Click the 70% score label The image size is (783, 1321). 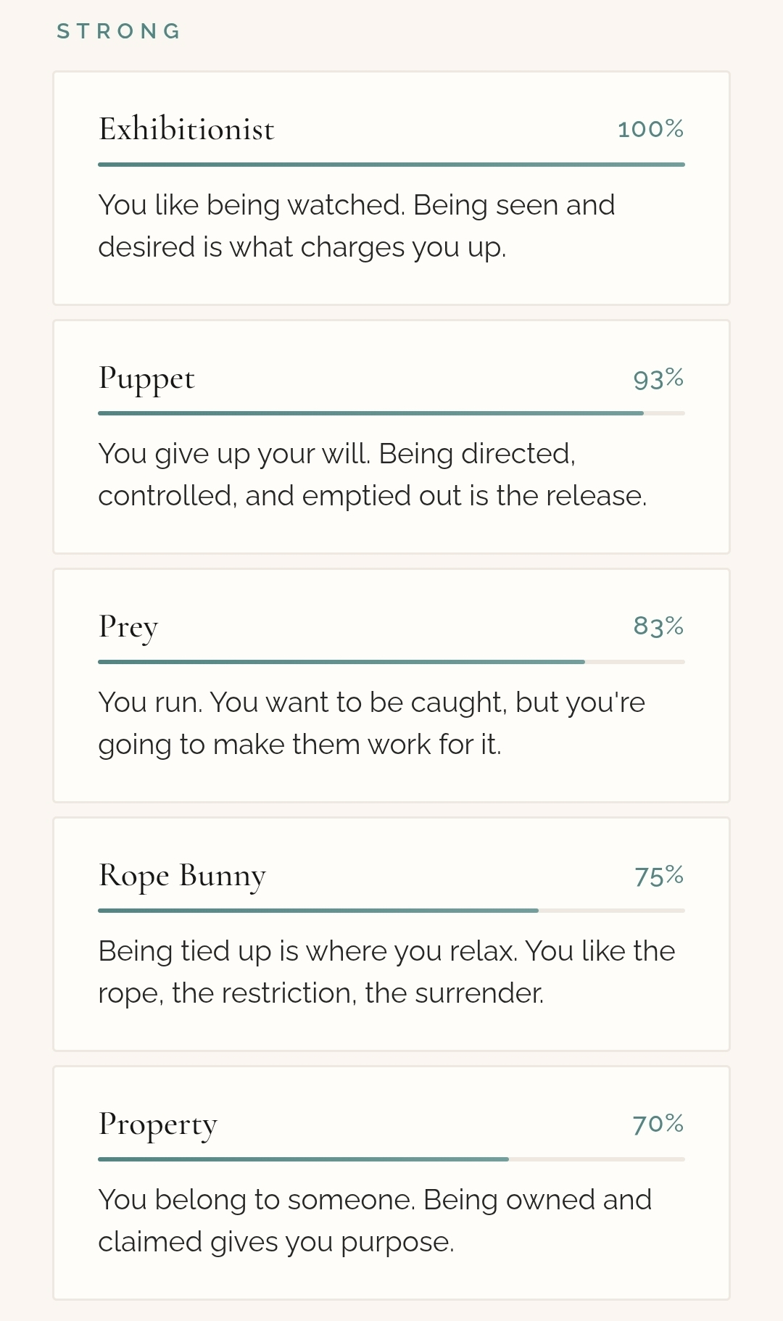point(658,1124)
